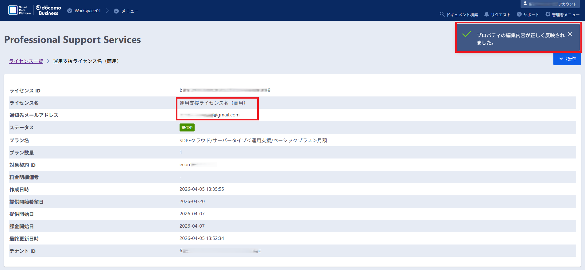This screenshot has height=270, width=585.
Task: Dismiss the success notification with X
Action: pos(570,34)
